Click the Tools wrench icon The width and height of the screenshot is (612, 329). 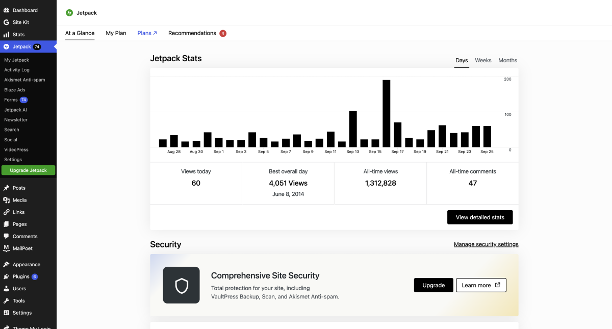point(7,301)
